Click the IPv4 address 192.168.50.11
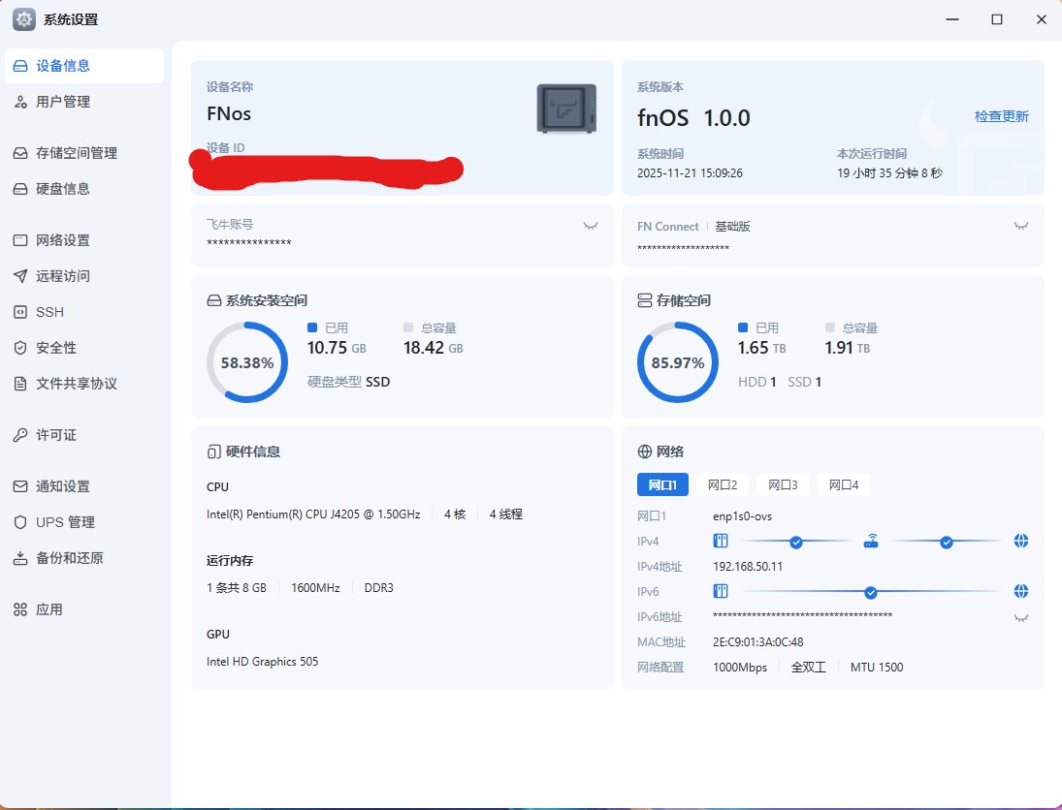The image size is (1062, 810). pos(748,567)
